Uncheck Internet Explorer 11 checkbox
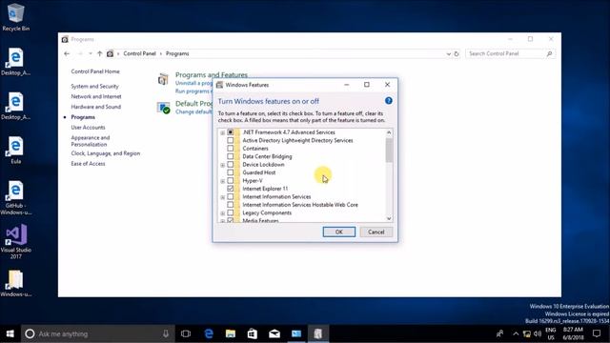Viewport: 610px width, 343px height. coord(231,189)
